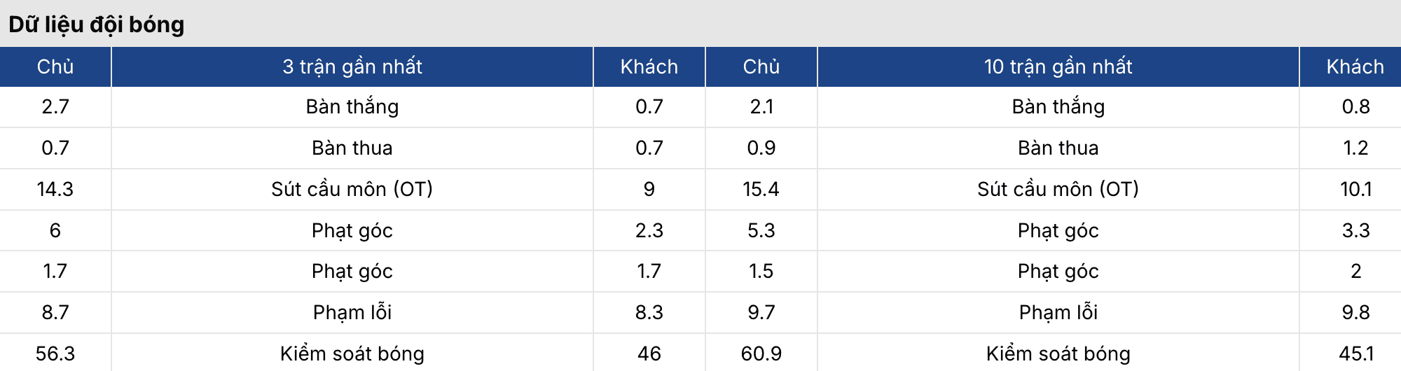The width and height of the screenshot is (1401, 371).
Task: Click 'Bàn thua' in the 10 trận table
Action: (1058, 148)
